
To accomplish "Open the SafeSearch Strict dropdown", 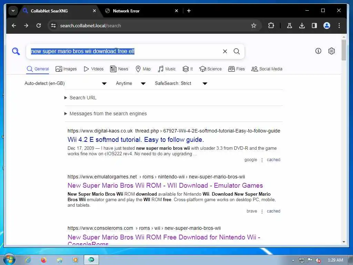I will (x=181, y=84).
